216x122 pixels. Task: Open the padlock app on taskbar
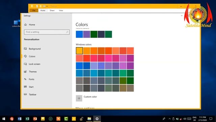tap(82, 119)
